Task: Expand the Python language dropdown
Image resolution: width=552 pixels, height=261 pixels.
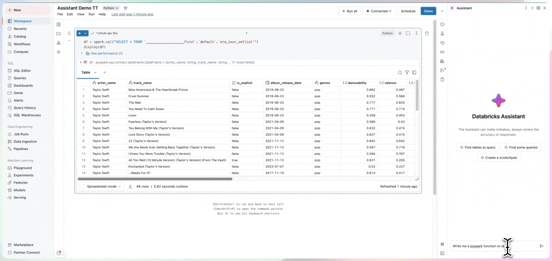Action: pos(110,8)
